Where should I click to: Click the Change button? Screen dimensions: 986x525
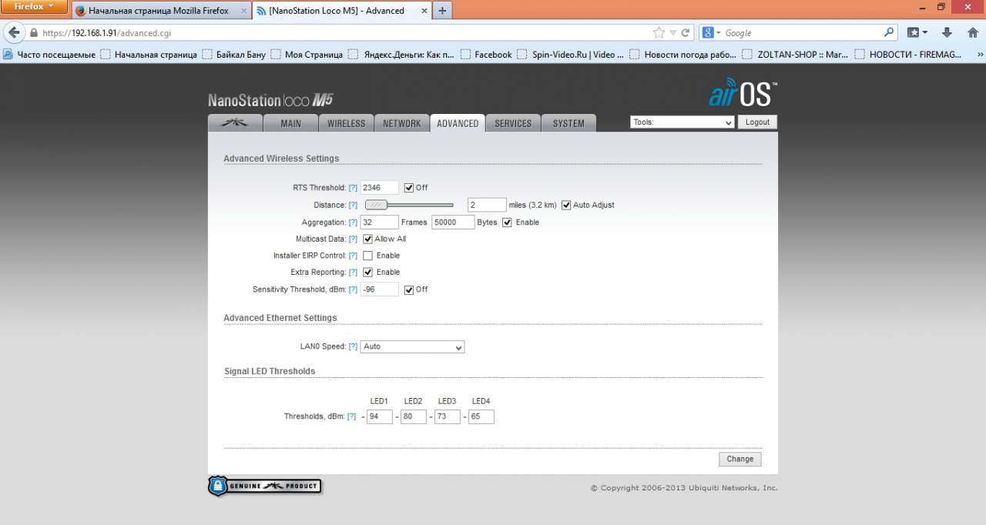(740, 459)
